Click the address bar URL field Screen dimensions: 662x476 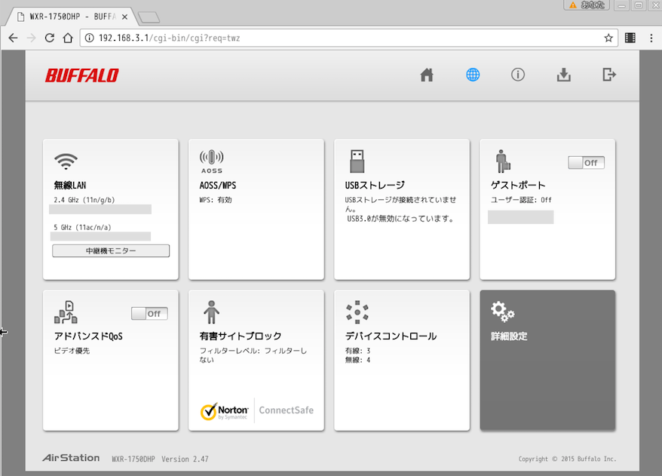pyautogui.click(x=349, y=38)
